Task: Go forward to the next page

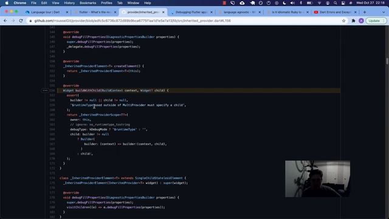Action: tap(13, 21)
